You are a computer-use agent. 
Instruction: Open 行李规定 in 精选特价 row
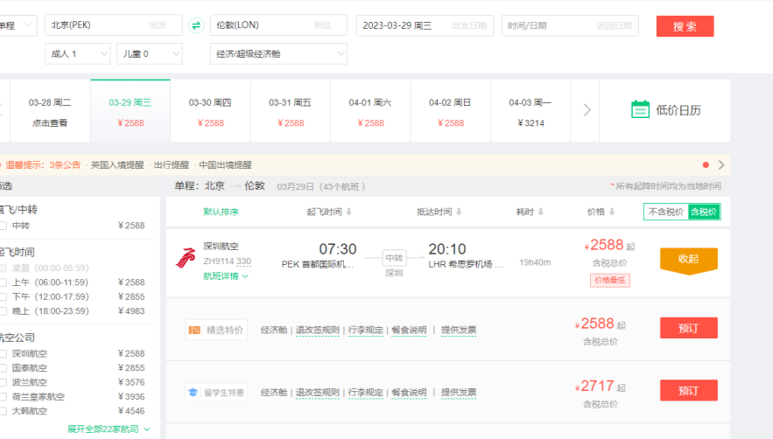coord(365,330)
